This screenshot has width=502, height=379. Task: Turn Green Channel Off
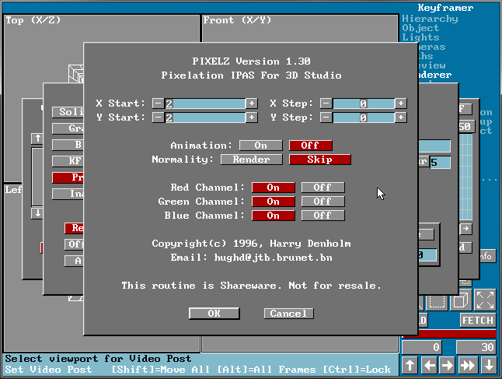pyautogui.click(x=322, y=202)
